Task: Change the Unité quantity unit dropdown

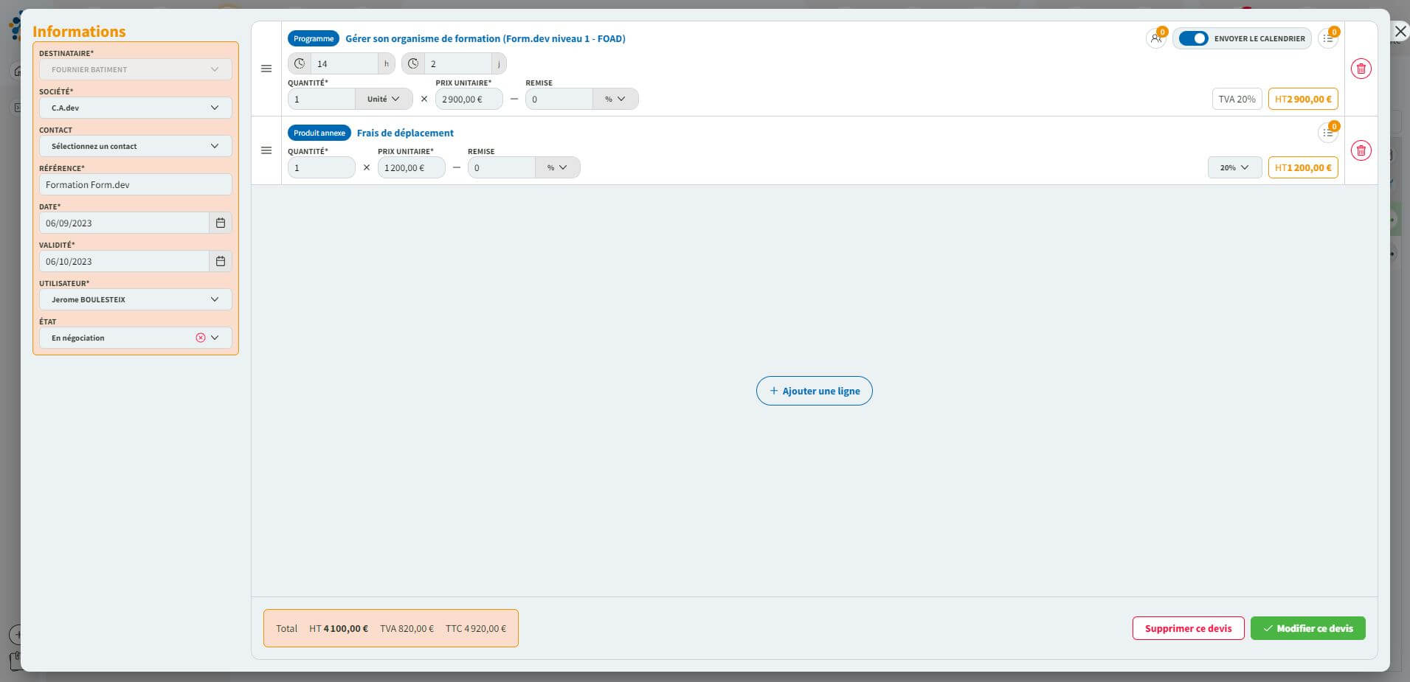Action: tap(384, 99)
